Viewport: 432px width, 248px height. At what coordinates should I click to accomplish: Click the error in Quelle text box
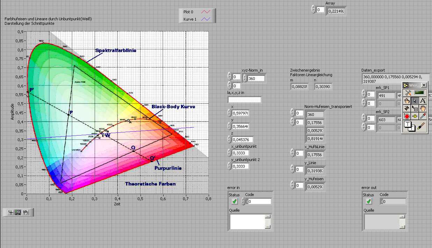[247, 221]
